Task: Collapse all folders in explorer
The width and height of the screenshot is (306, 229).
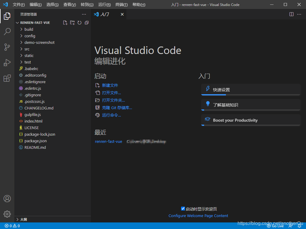Action: coord(87,23)
